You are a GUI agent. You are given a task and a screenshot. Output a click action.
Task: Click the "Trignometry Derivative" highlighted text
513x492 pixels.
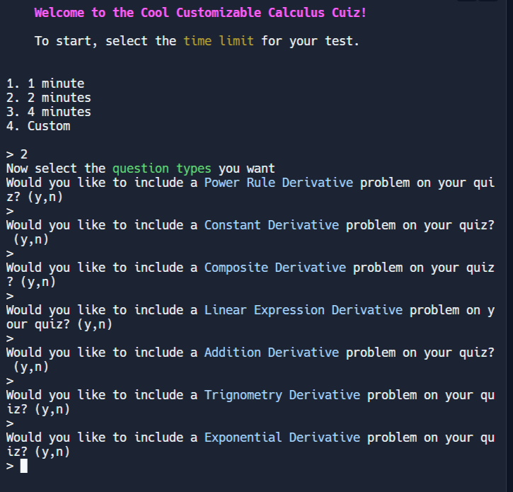pos(282,395)
